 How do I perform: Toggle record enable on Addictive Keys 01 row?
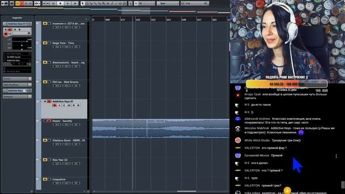coord(54,106)
